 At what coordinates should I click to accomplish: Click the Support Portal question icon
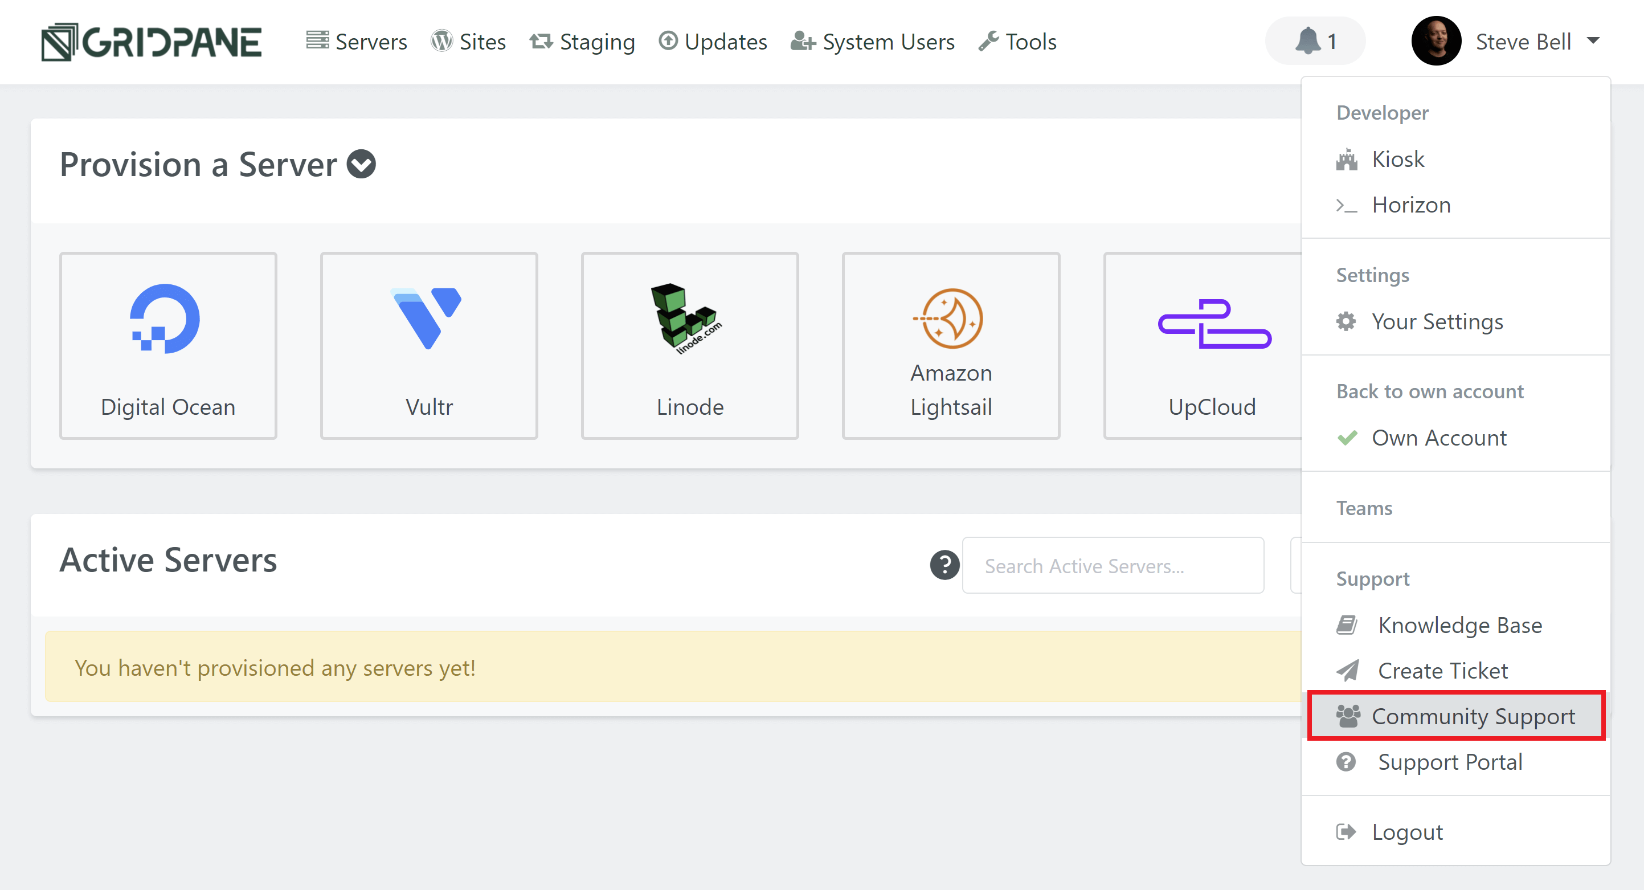point(1346,762)
